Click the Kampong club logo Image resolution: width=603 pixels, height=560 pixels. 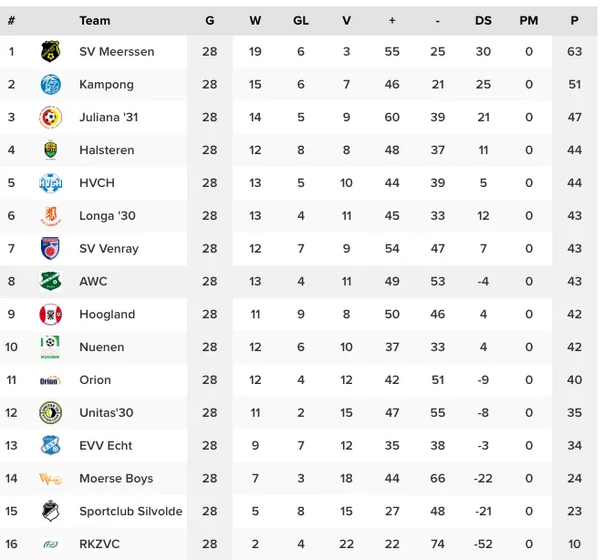pyautogui.click(x=50, y=85)
